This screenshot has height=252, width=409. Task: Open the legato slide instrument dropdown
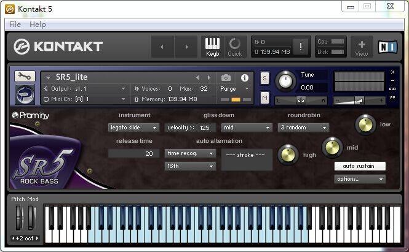coord(133,128)
